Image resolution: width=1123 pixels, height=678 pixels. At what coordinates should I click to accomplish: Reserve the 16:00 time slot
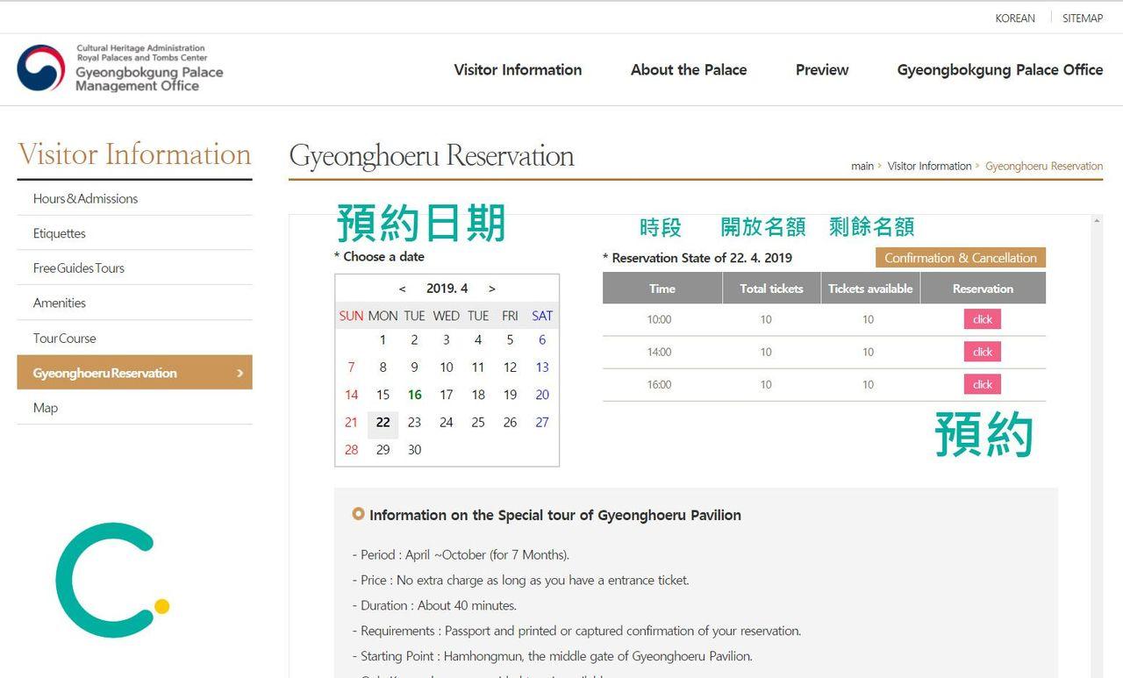982,384
